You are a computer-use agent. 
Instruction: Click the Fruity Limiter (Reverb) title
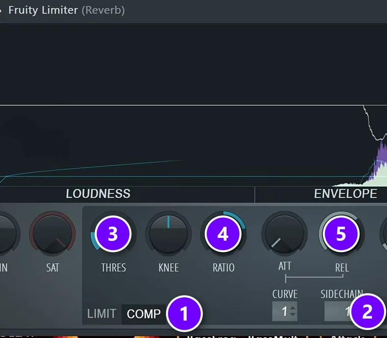(66, 10)
